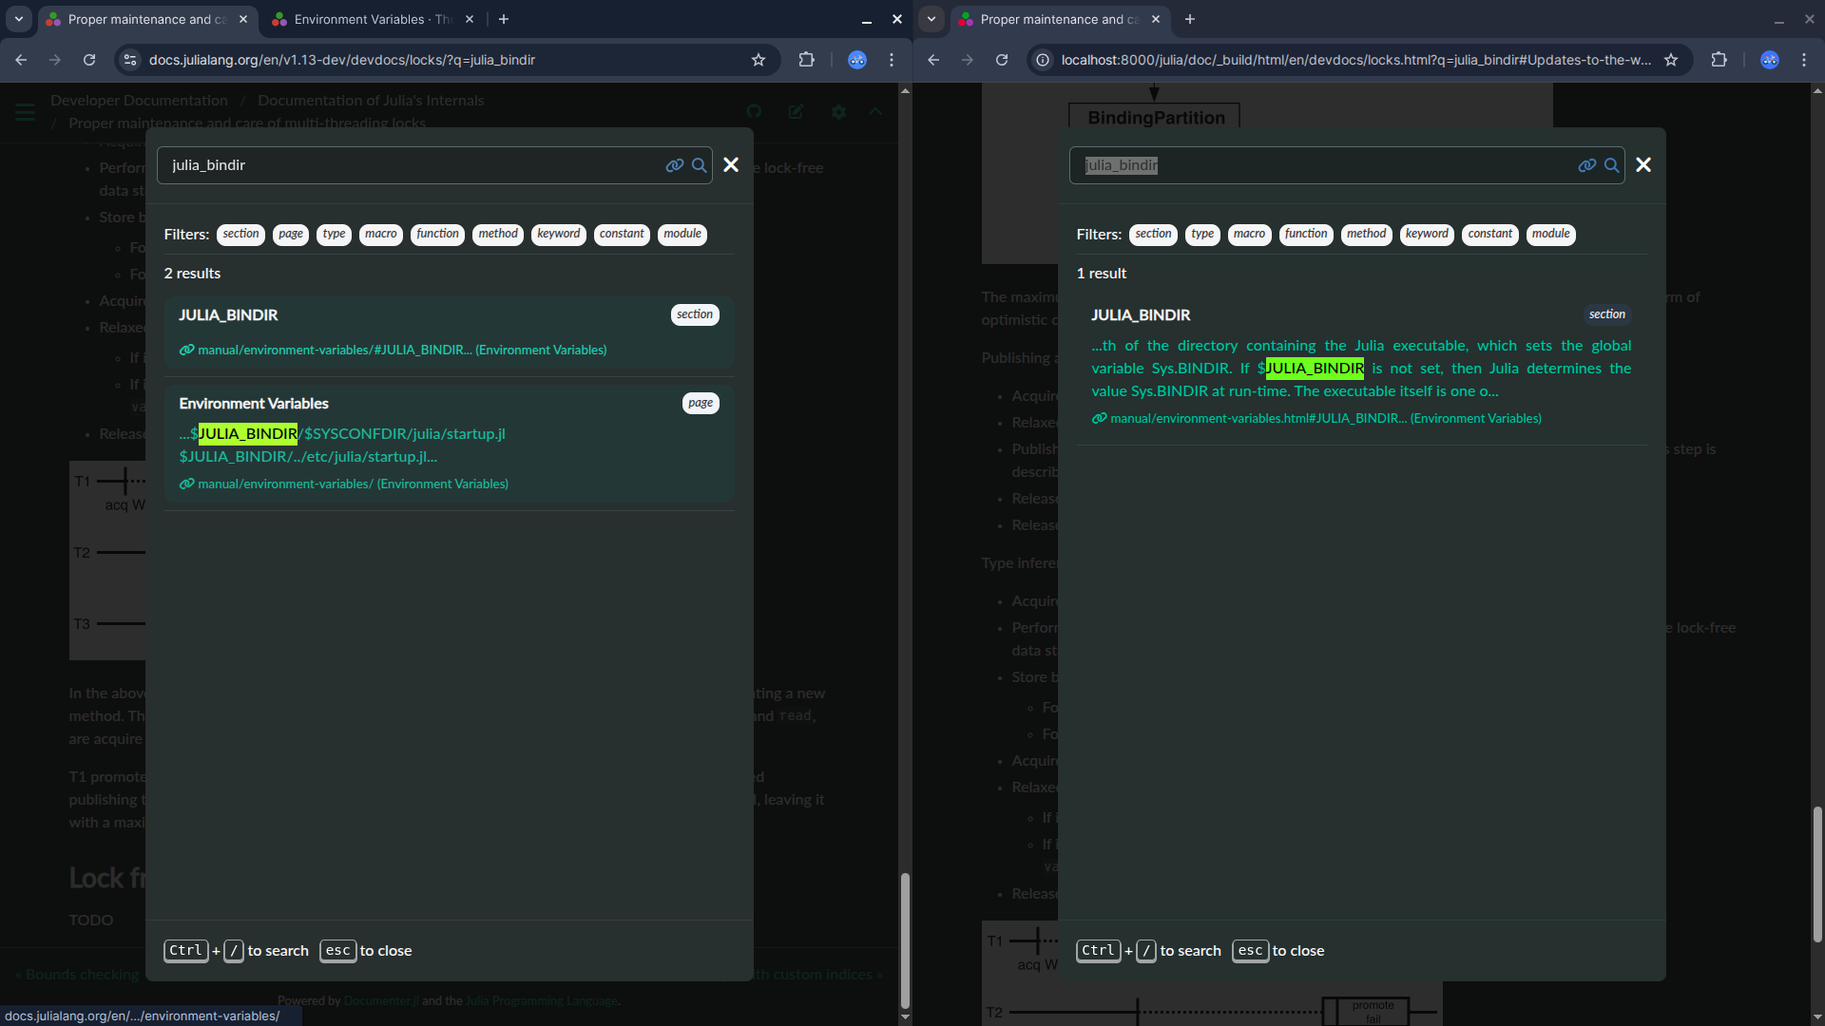Open the tab search dropdown in the left browser
The width and height of the screenshot is (1825, 1026).
[x=19, y=19]
